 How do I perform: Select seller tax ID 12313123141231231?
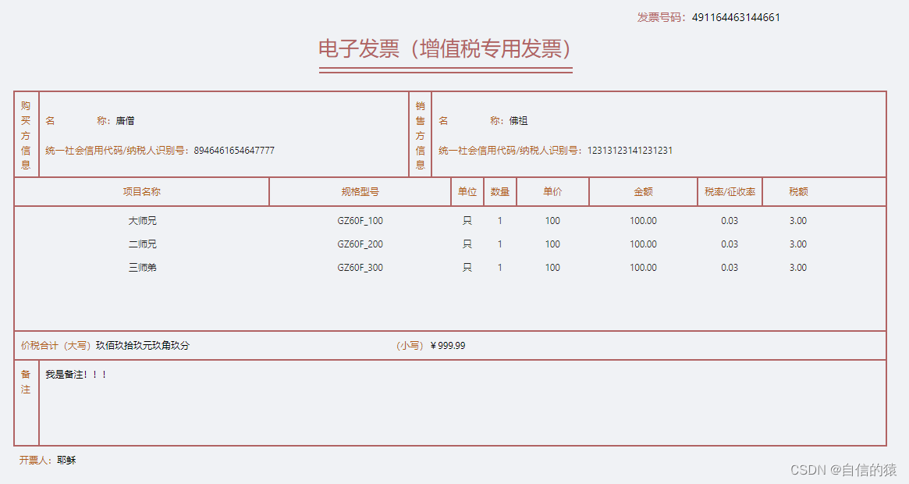[x=630, y=151]
